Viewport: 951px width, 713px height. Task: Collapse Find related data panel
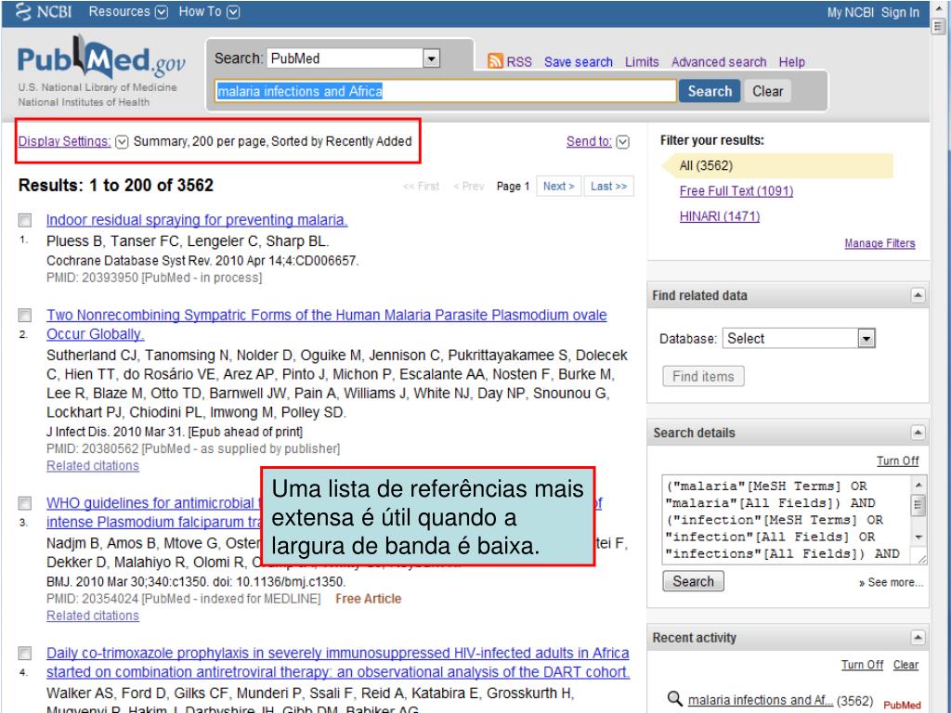(918, 295)
